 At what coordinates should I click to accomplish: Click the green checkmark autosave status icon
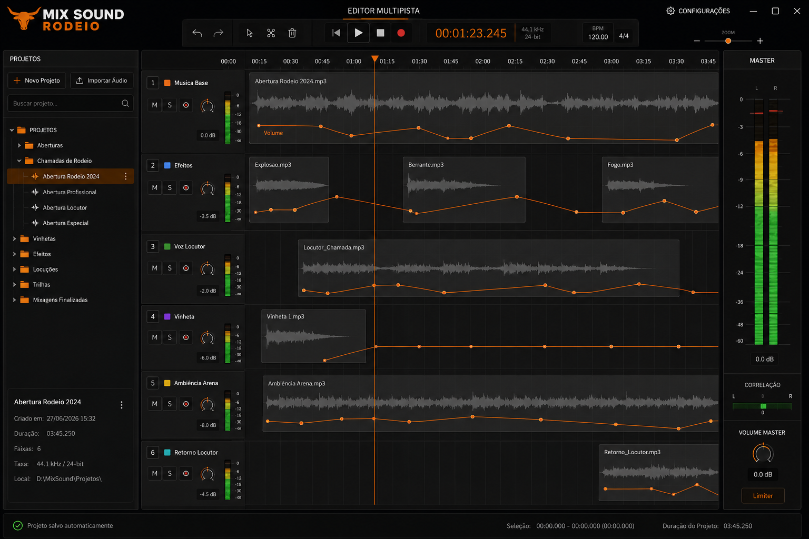coord(18,525)
